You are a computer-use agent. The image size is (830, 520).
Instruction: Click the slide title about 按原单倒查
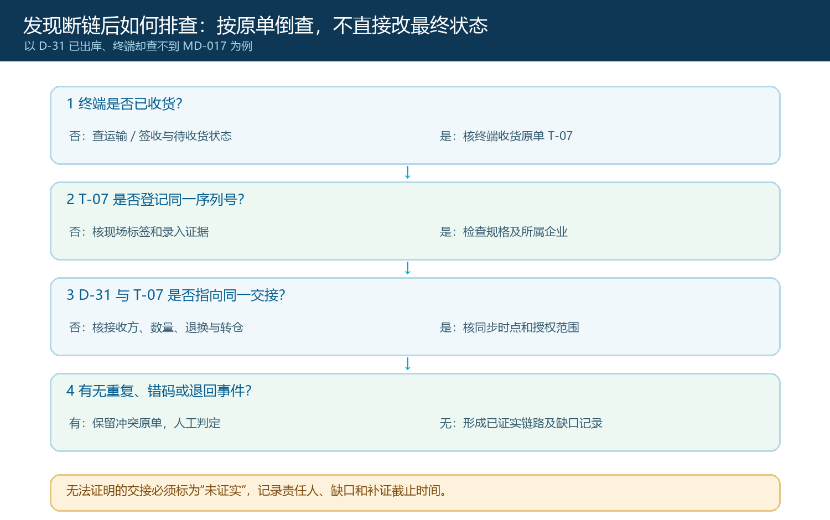tap(256, 25)
